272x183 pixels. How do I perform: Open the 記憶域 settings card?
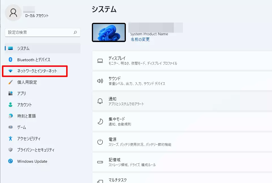(182, 162)
